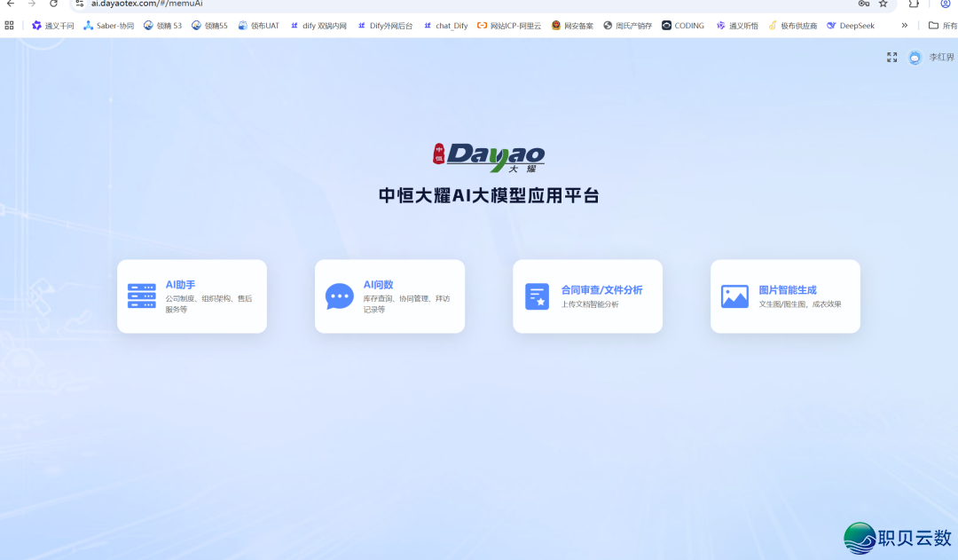
Task: Open chat_Dify bookmark
Action: click(445, 26)
